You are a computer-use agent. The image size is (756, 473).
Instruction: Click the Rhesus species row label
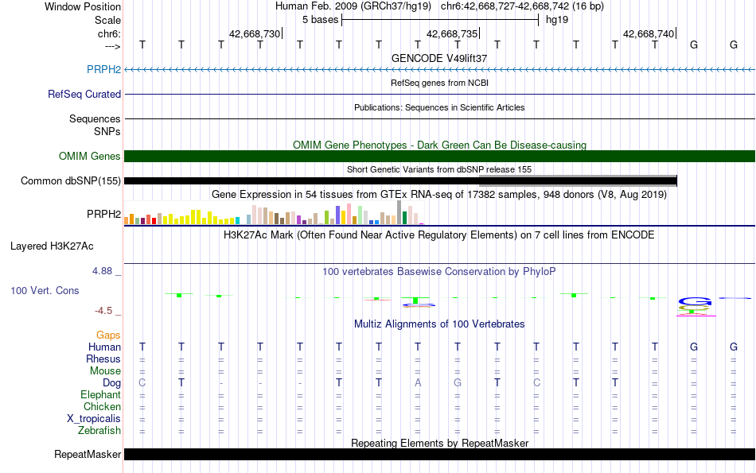click(x=103, y=359)
